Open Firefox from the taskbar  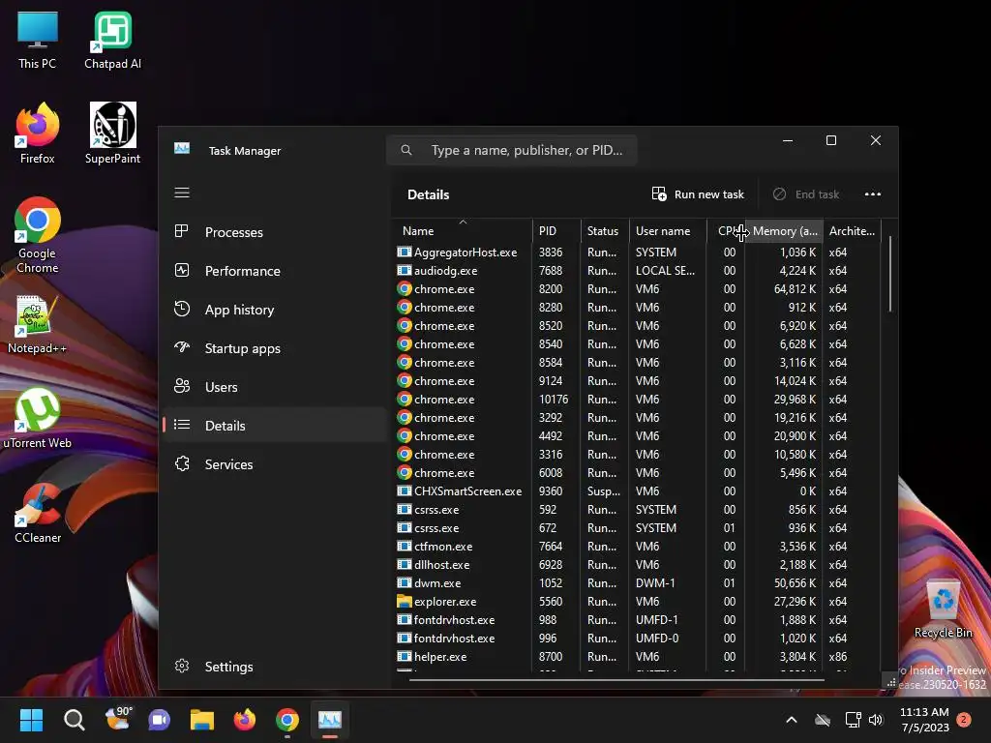[x=245, y=720]
